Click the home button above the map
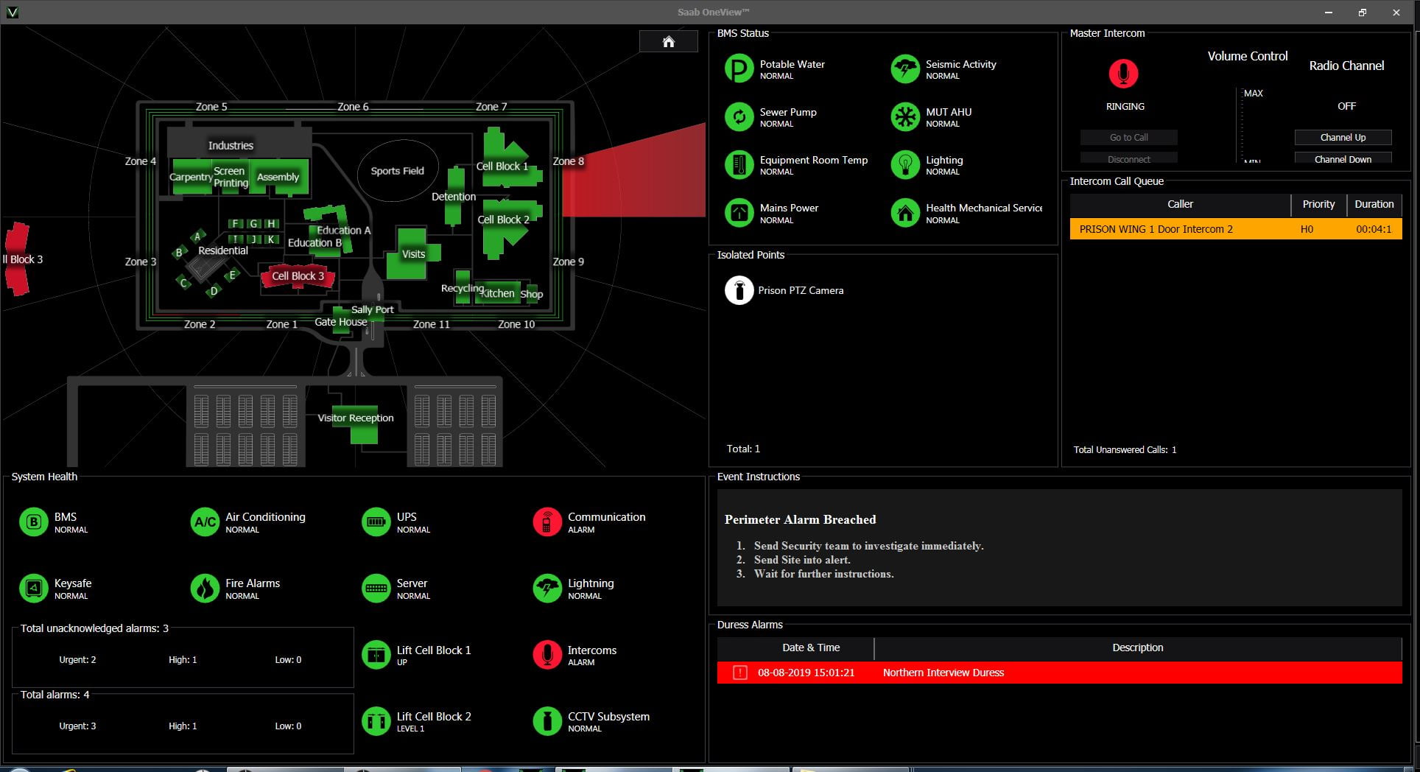 [x=668, y=42]
